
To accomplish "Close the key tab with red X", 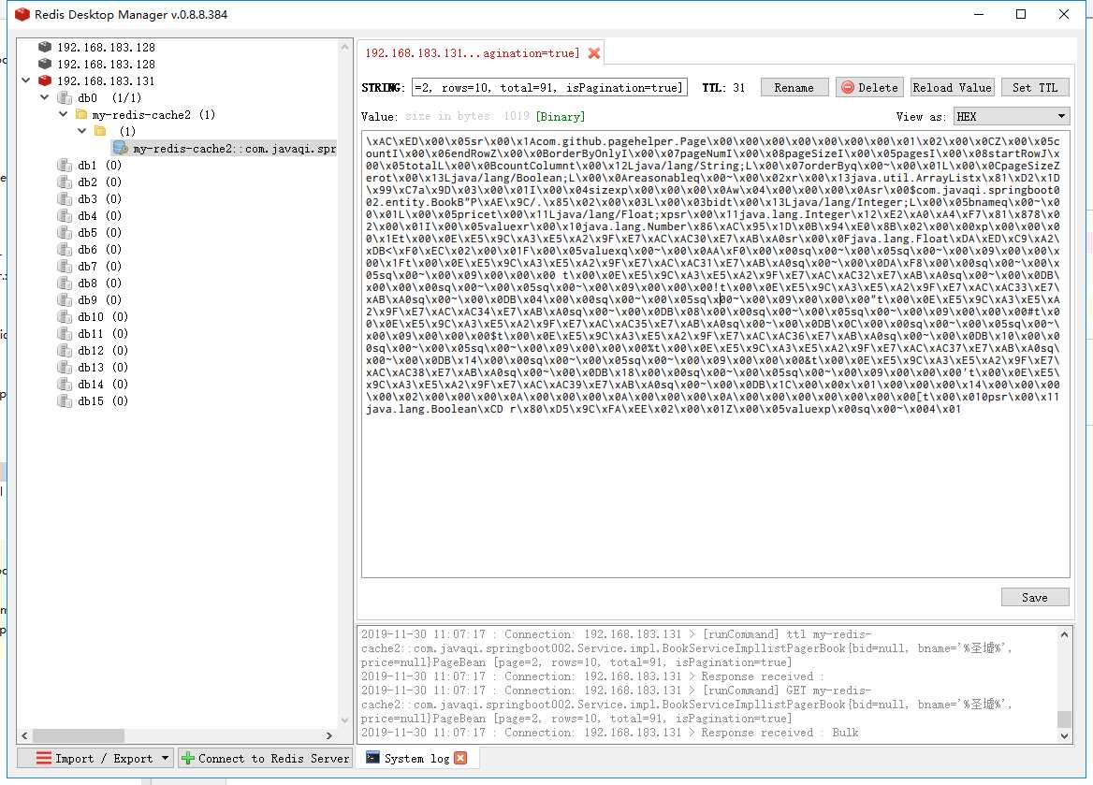I will (x=594, y=53).
